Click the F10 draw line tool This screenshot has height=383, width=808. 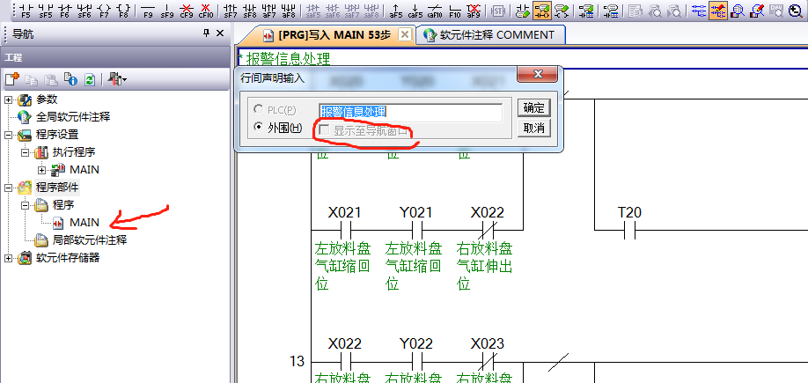(x=454, y=11)
